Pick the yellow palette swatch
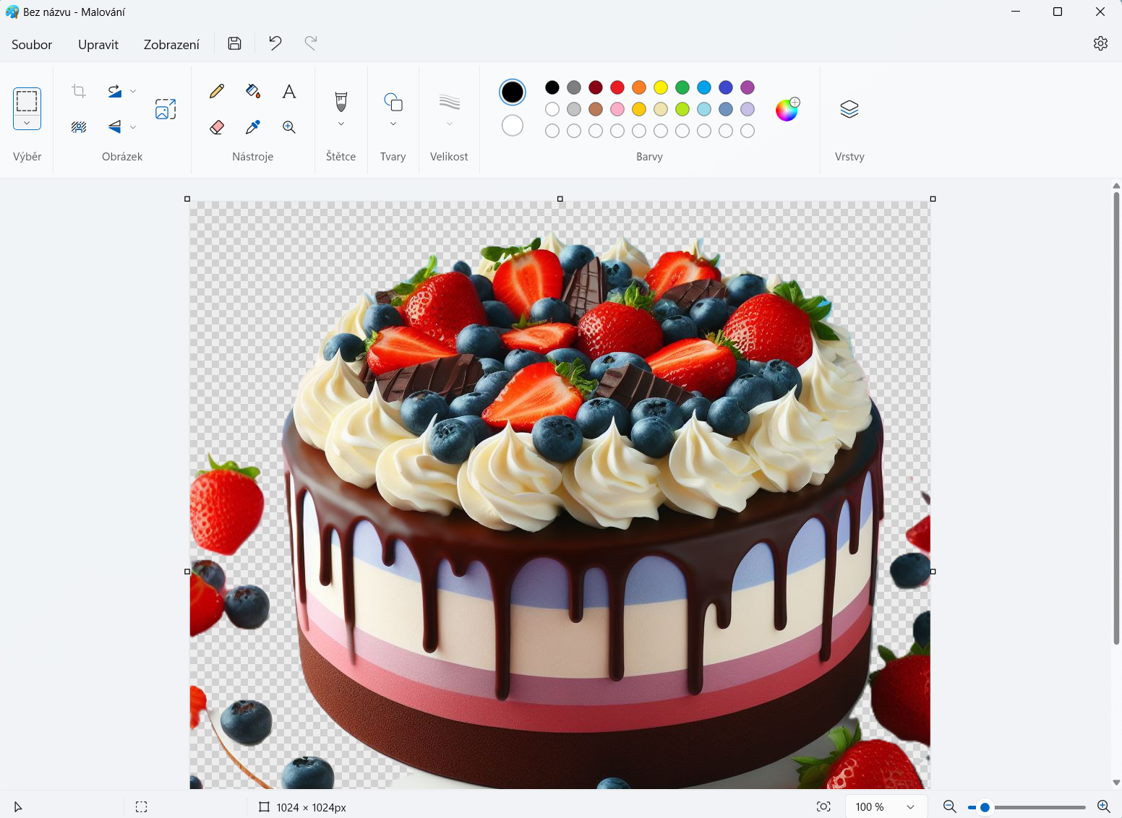The width and height of the screenshot is (1122, 818). [661, 87]
